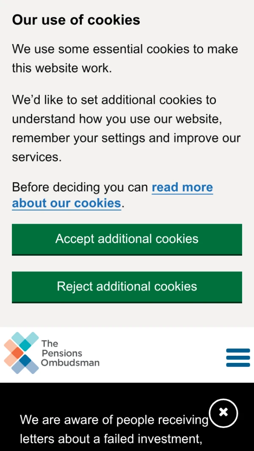254x451 pixels.
Task: Click the word 'Pensions' in the logo
Action: click(62, 353)
